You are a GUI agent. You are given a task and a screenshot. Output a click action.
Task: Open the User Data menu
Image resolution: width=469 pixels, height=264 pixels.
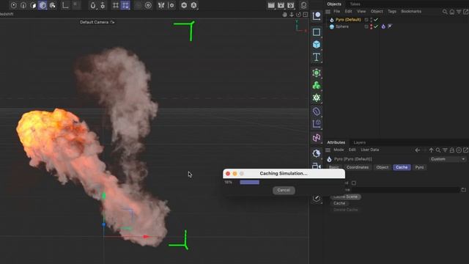point(369,150)
